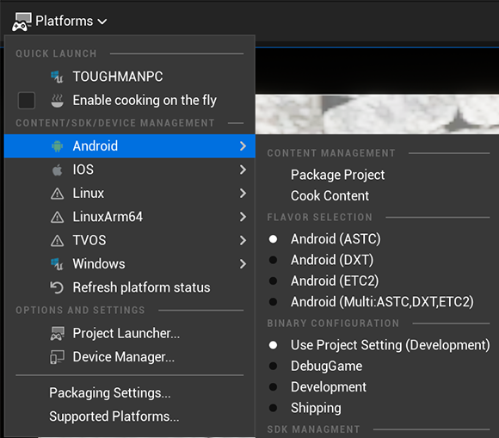Open Packaging Settings...
The height and width of the screenshot is (438, 499).
point(110,393)
